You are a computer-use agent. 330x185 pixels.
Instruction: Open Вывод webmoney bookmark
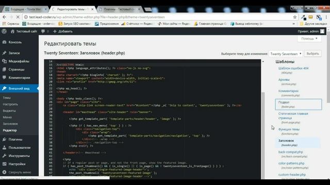coord(246,24)
